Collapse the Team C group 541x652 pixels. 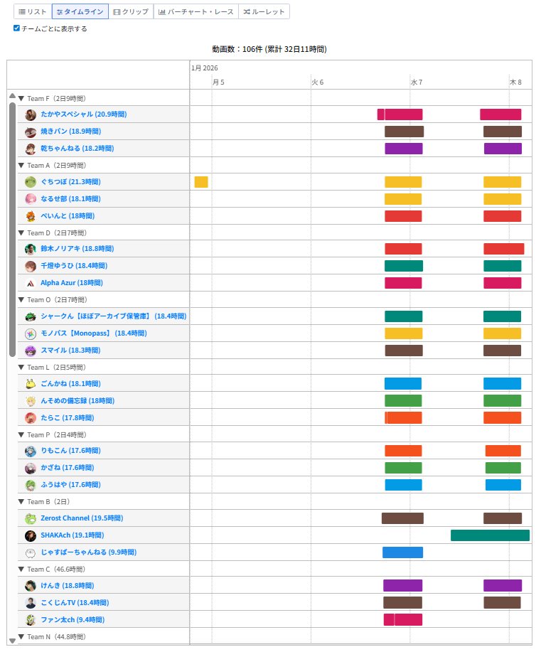(21, 570)
